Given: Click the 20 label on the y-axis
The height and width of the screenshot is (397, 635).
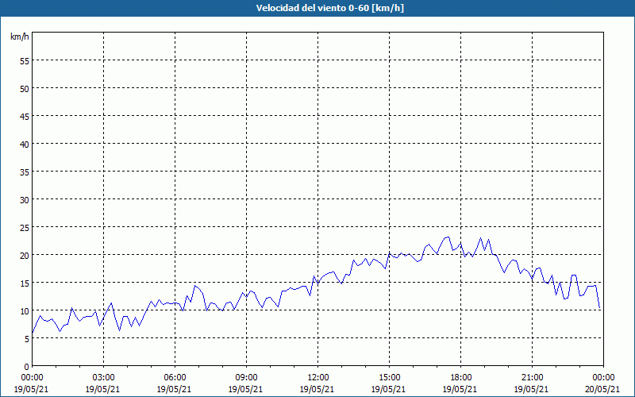Looking at the screenshot, I should click(x=25, y=255).
